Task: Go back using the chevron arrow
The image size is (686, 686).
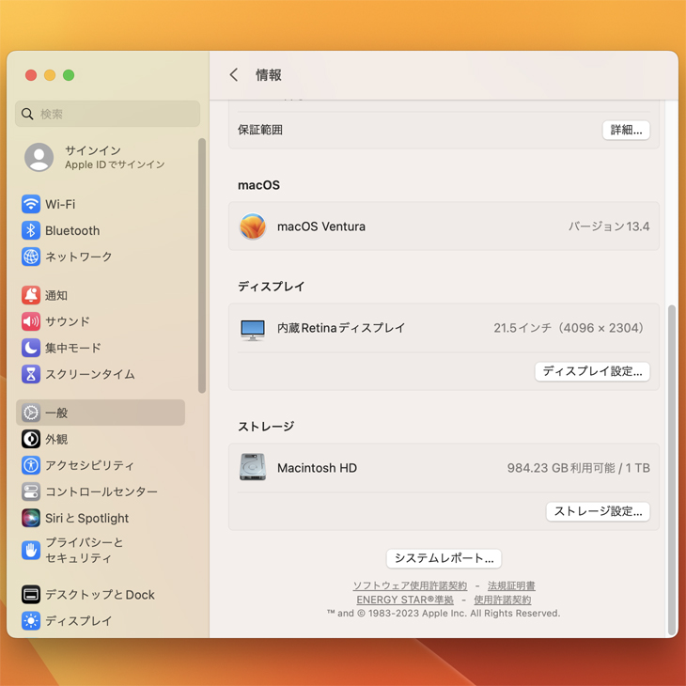Action: (234, 75)
